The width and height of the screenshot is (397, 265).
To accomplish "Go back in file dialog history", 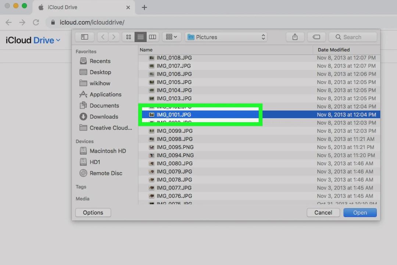I will [103, 37].
